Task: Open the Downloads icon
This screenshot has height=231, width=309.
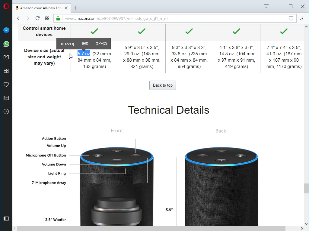Action: pos(302,18)
